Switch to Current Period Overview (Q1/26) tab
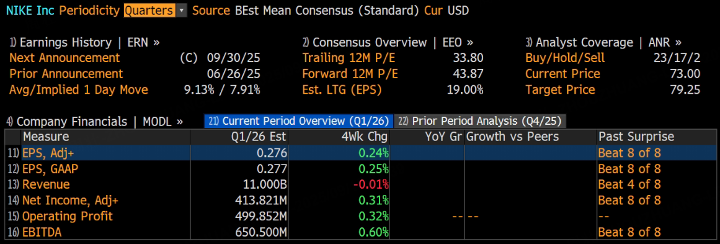The height and width of the screenshot is (244, 720). pyautogui.click(x=299, y=121)
